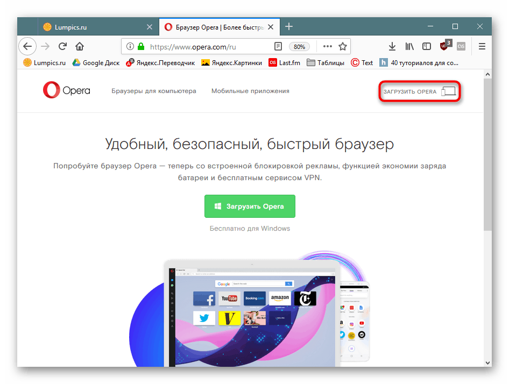Open Мобильные приложения menu
This screenshot has height=384, width=509.
pyautogui.click(x=250, y=91)
